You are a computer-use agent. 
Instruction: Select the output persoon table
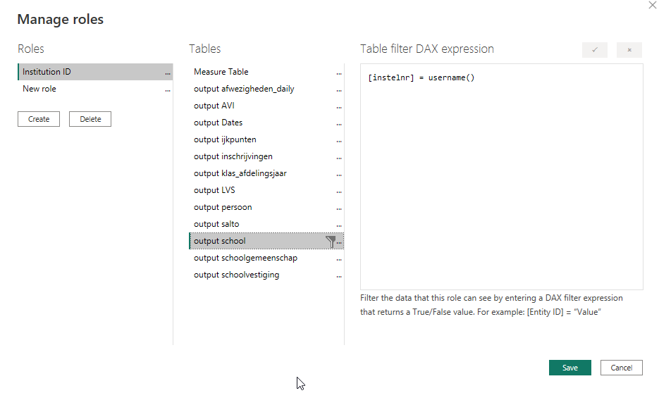(x=266, y=207)
